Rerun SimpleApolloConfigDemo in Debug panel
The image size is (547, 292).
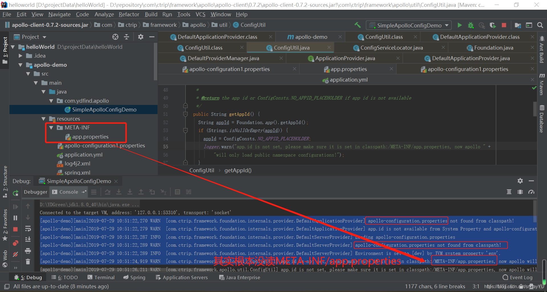[16, 193]
